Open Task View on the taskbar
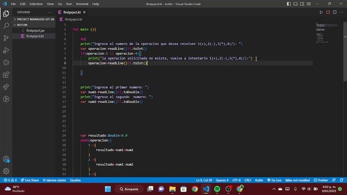Image resolution: width=347 pixels, height=195 pixels. pyautogui.click(x=150, y=189)
